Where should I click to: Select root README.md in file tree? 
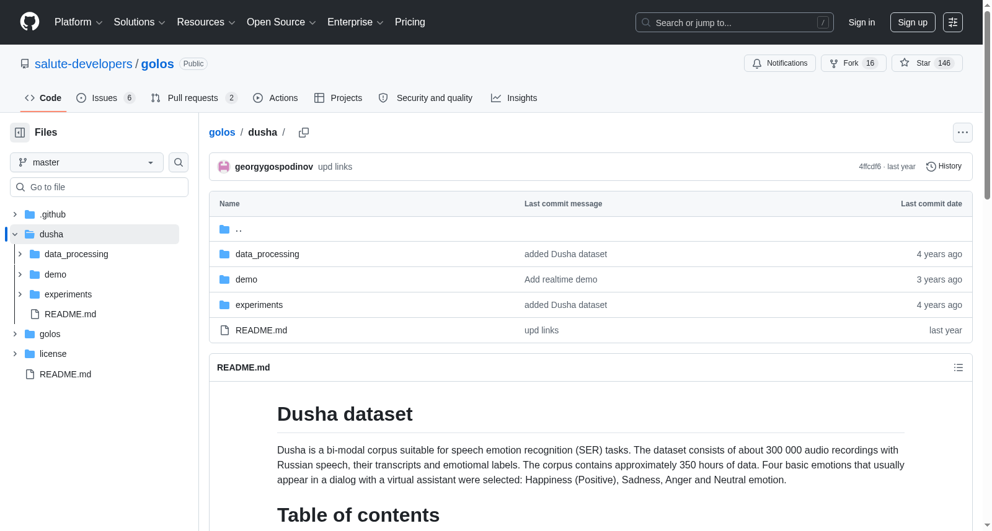[x=65, y=374]
